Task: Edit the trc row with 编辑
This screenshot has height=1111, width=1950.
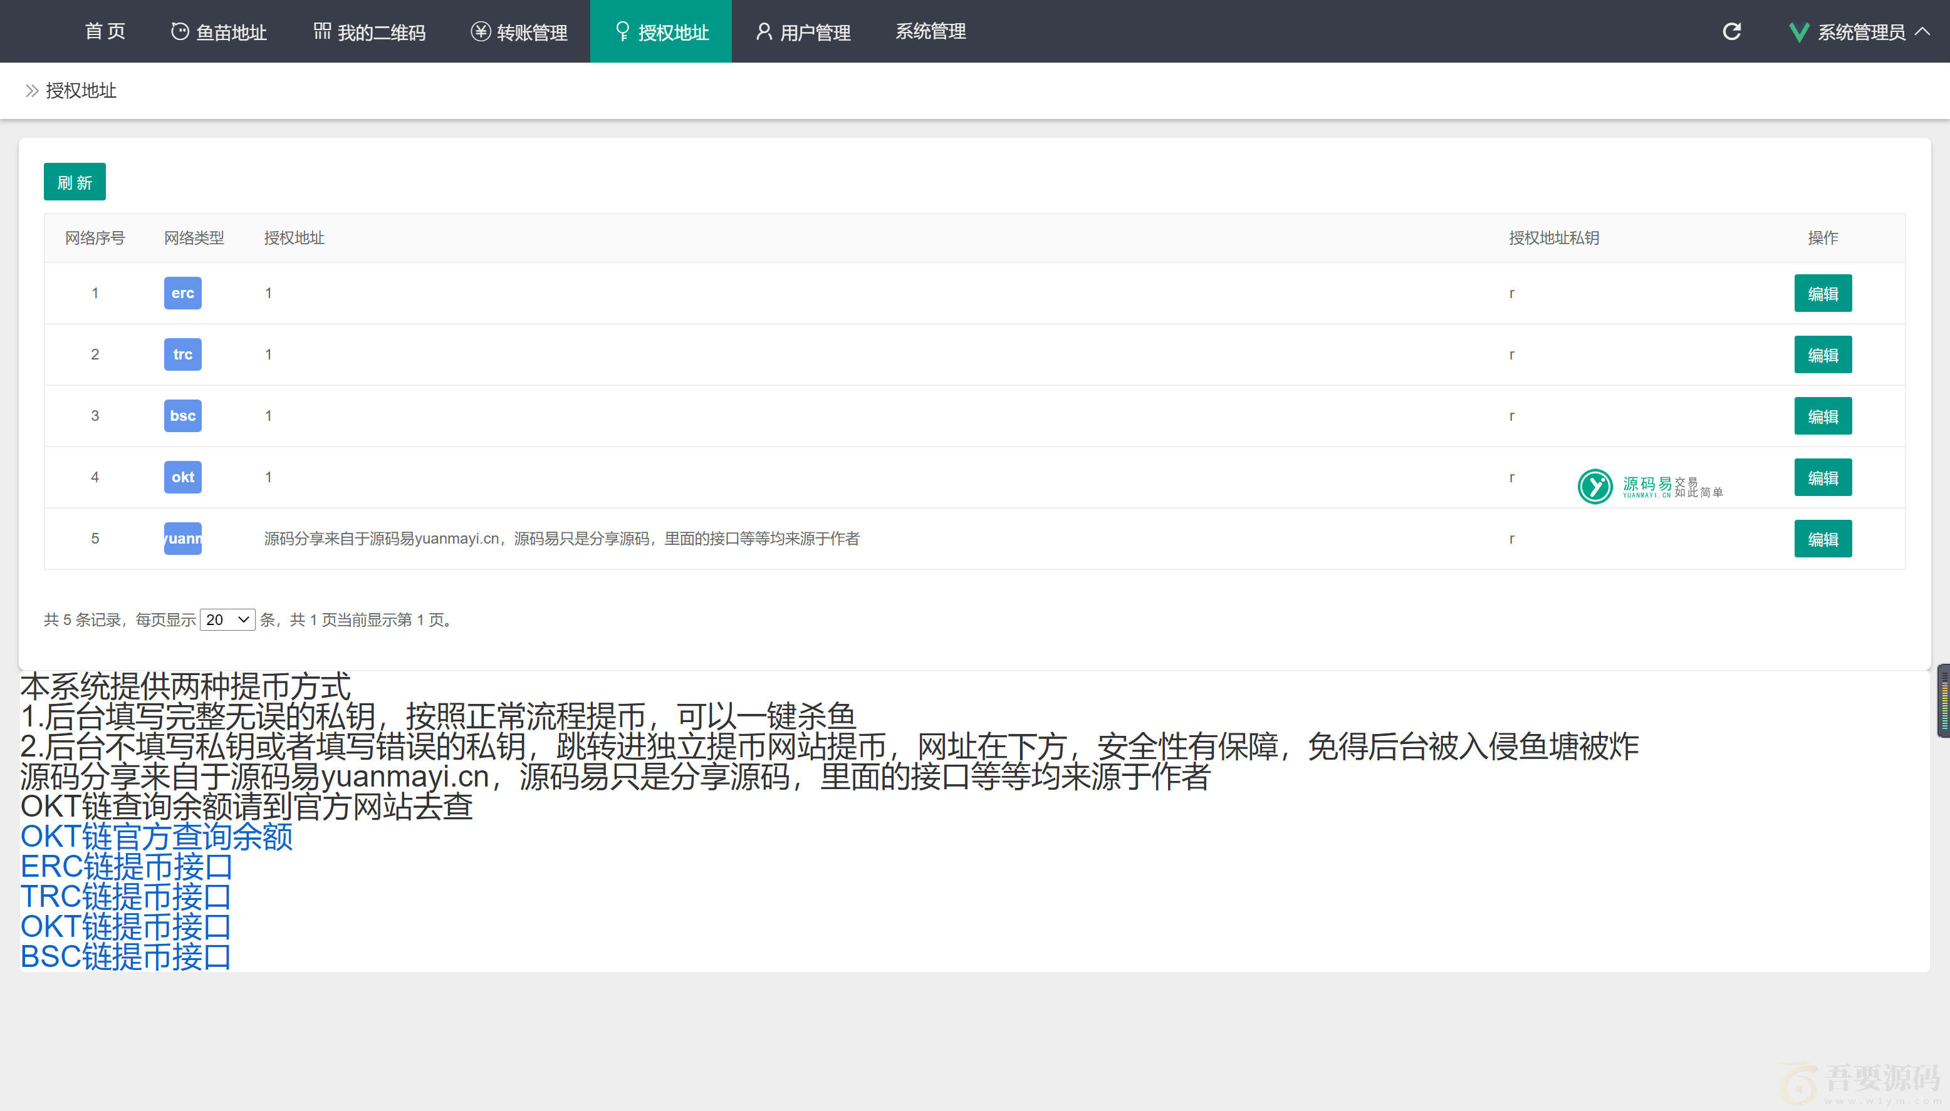Action: [x=1823, y=355]
